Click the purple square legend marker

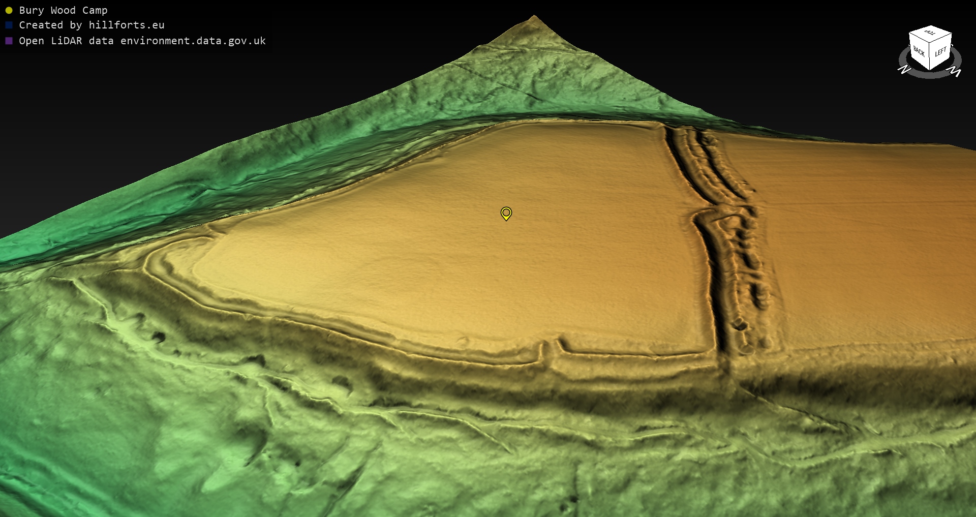tap(9, 41)
